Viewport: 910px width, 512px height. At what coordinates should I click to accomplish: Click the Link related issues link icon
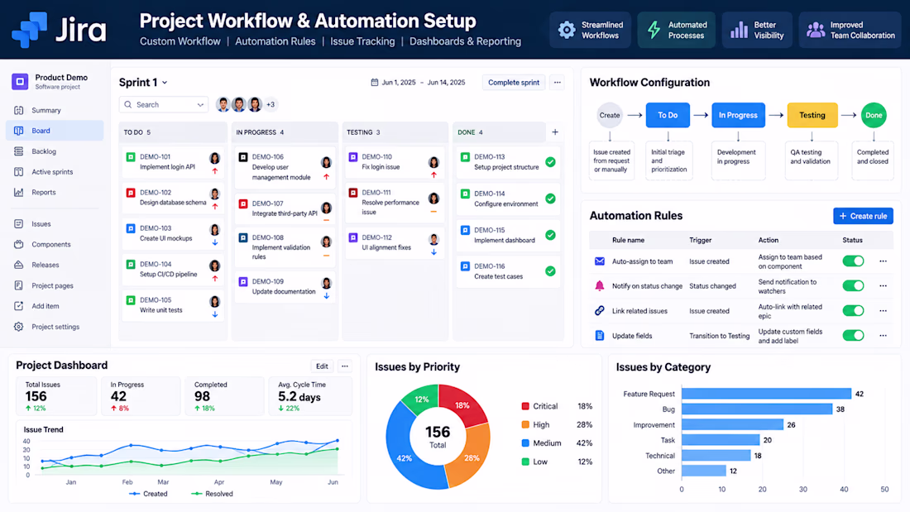(600, 310)
